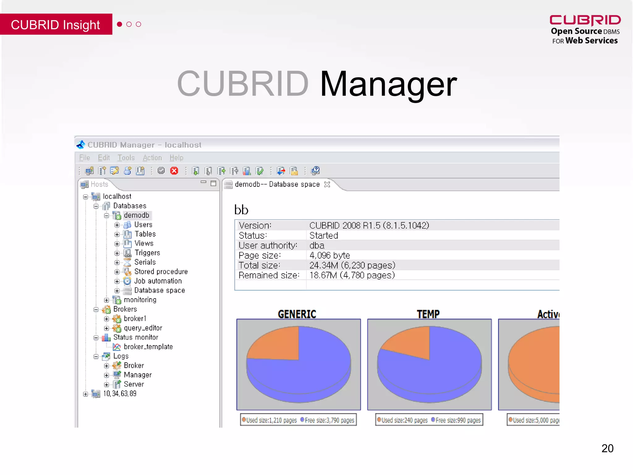The height and width of the screenshot is (475, 633).
Task: Open the Help menu
Action: pyautogui.click(x=176, y=158)
